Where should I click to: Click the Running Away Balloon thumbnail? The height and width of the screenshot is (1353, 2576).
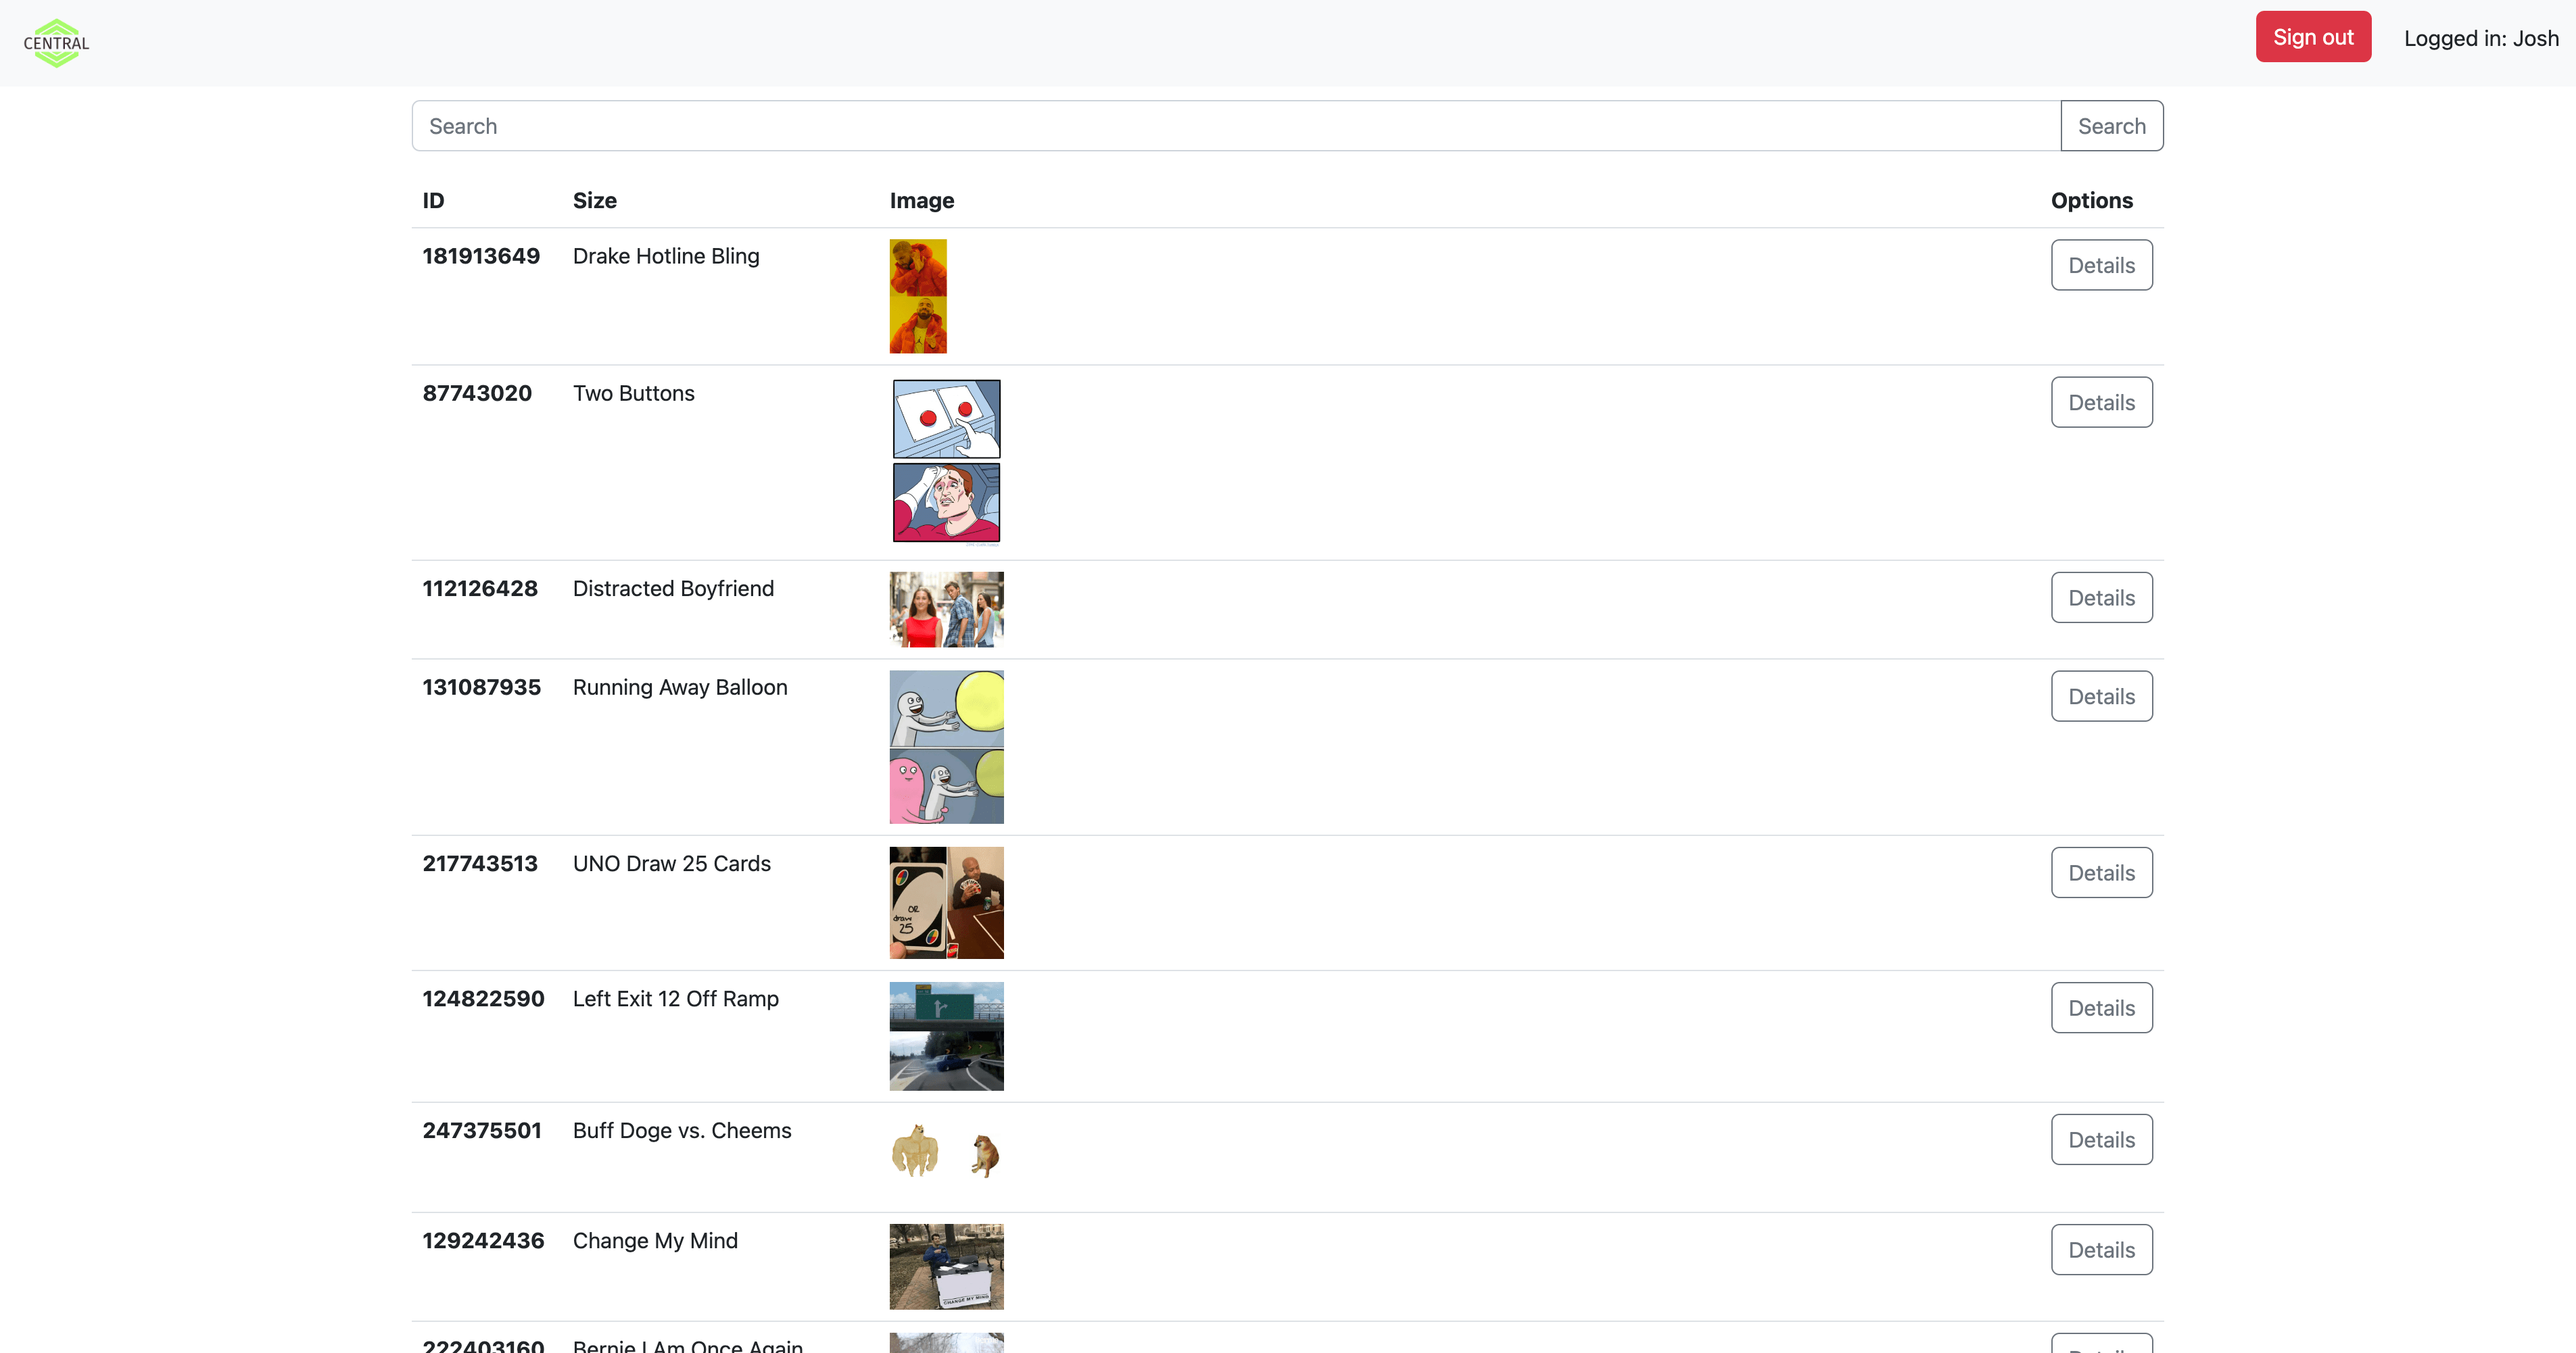(946, 747)
